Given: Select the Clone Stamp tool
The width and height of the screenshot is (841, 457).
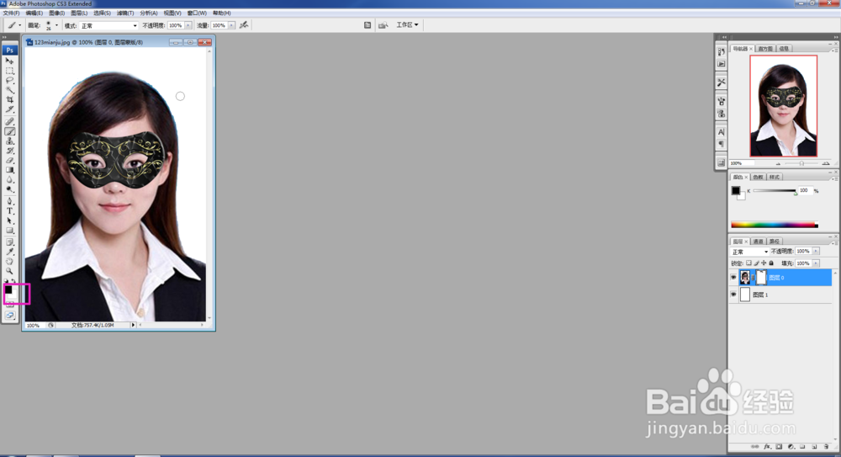Looking at the screenshot, I should [x=9, y=141].
